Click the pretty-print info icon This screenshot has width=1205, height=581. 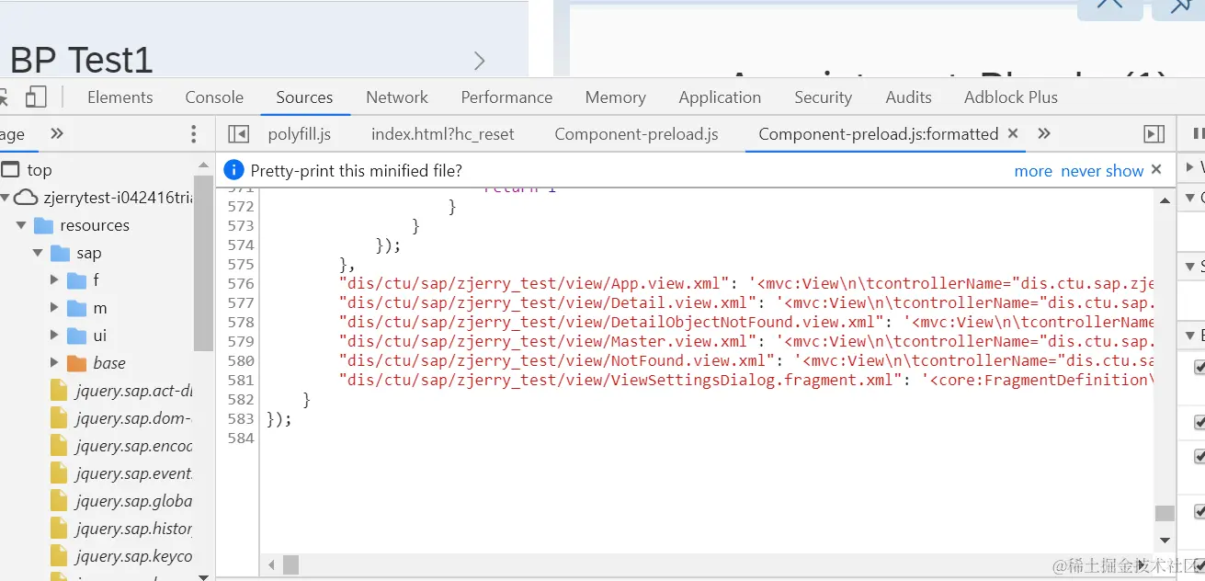233,170
